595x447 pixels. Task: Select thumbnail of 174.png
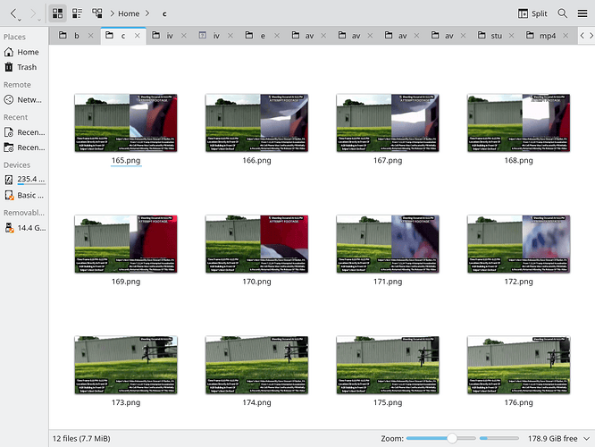click(x=257, y=365)
